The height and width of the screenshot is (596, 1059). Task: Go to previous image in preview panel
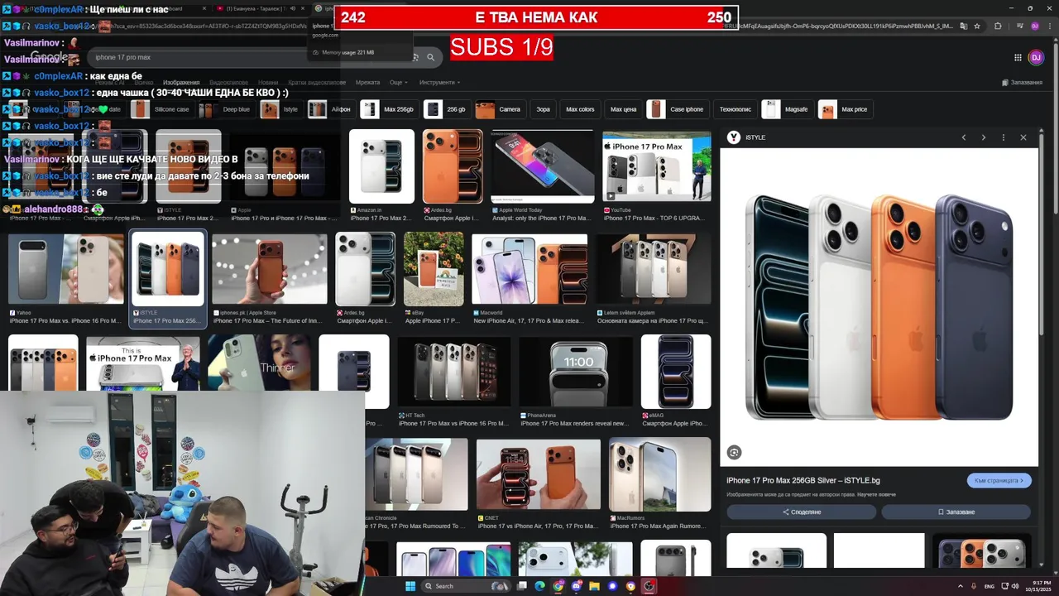(963, 137)
